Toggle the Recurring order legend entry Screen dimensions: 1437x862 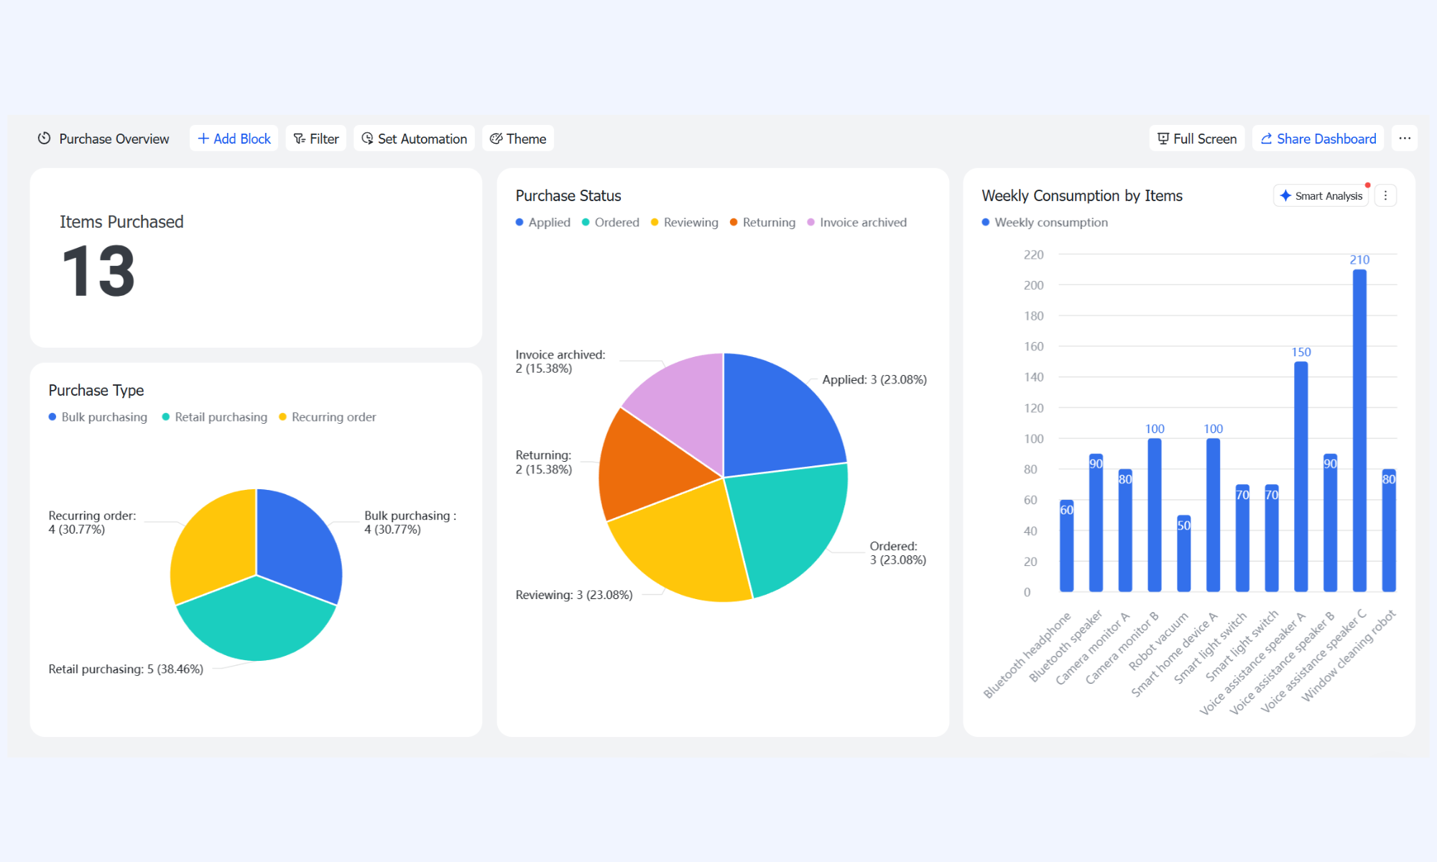[328, 417]
